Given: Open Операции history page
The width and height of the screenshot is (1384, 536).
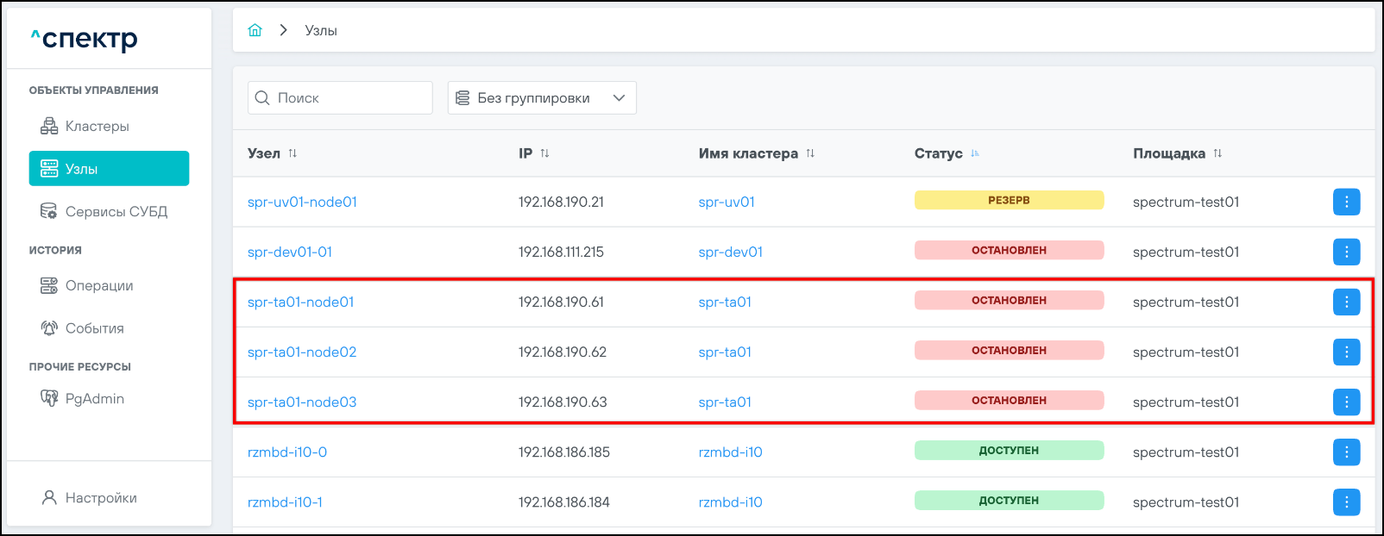Looking at the screenshot, I should click(x=98, y=285).
